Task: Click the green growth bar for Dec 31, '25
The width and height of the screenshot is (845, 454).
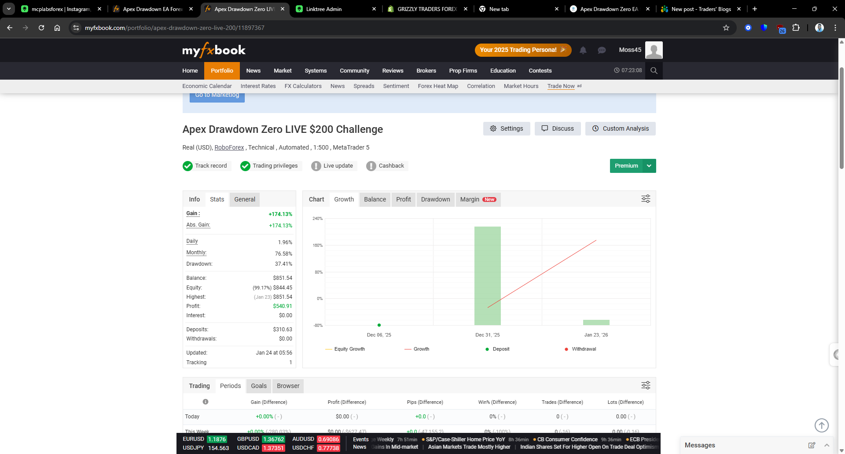Action: tap(488, 276)
